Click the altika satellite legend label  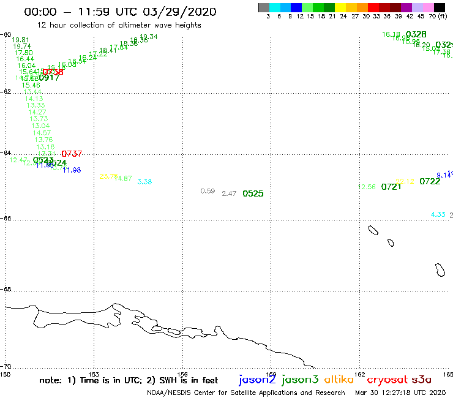coord(339,379)
